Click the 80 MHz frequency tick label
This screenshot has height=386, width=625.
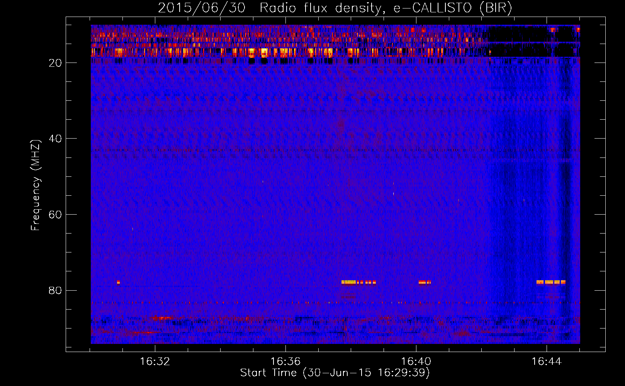tap(55, 290)
